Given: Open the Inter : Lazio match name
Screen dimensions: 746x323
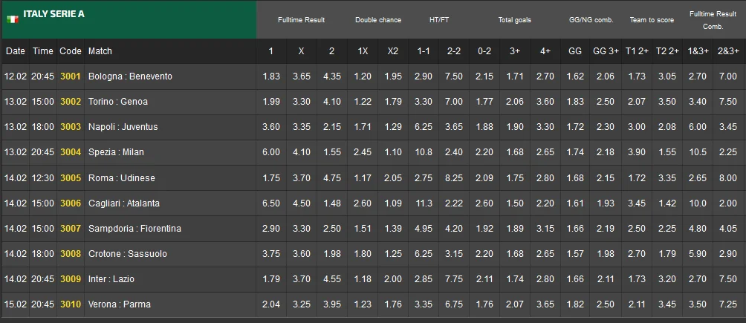Looking at the screenshot, I should [x=111, y=279].
